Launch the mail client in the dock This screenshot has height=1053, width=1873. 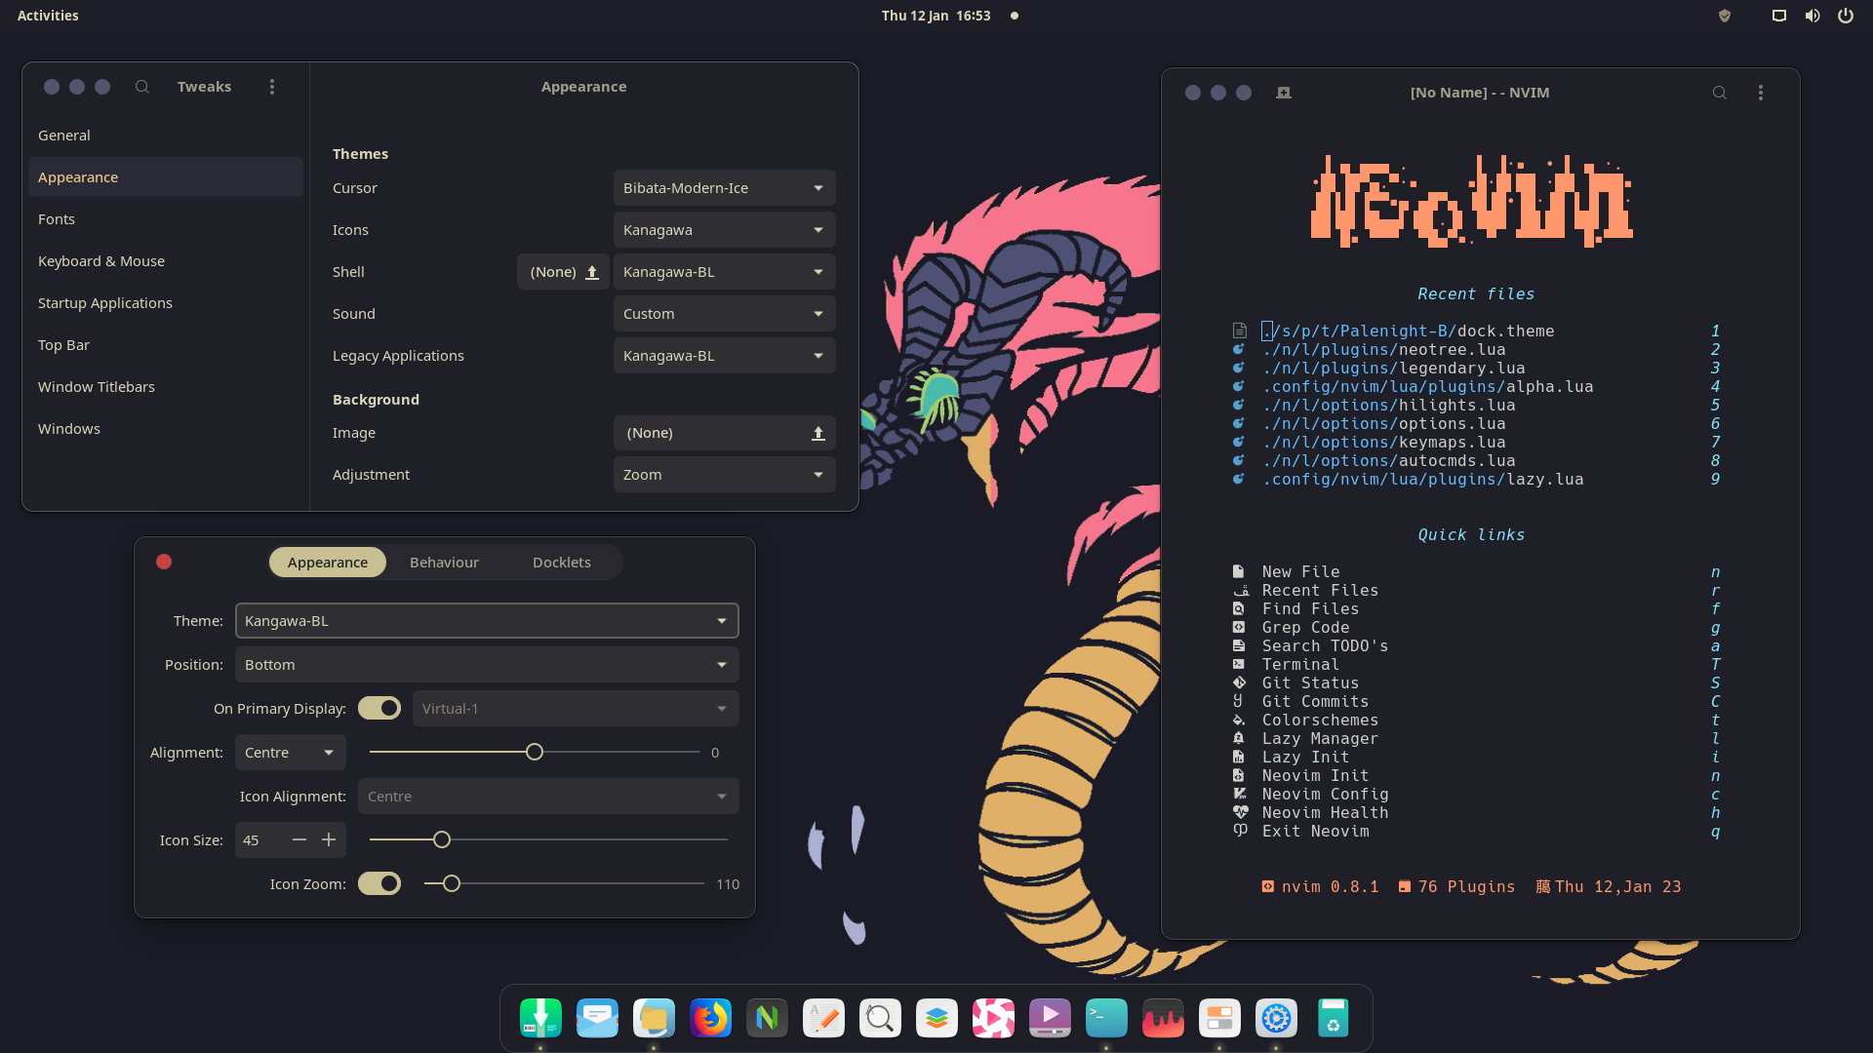coord(597,1018)
